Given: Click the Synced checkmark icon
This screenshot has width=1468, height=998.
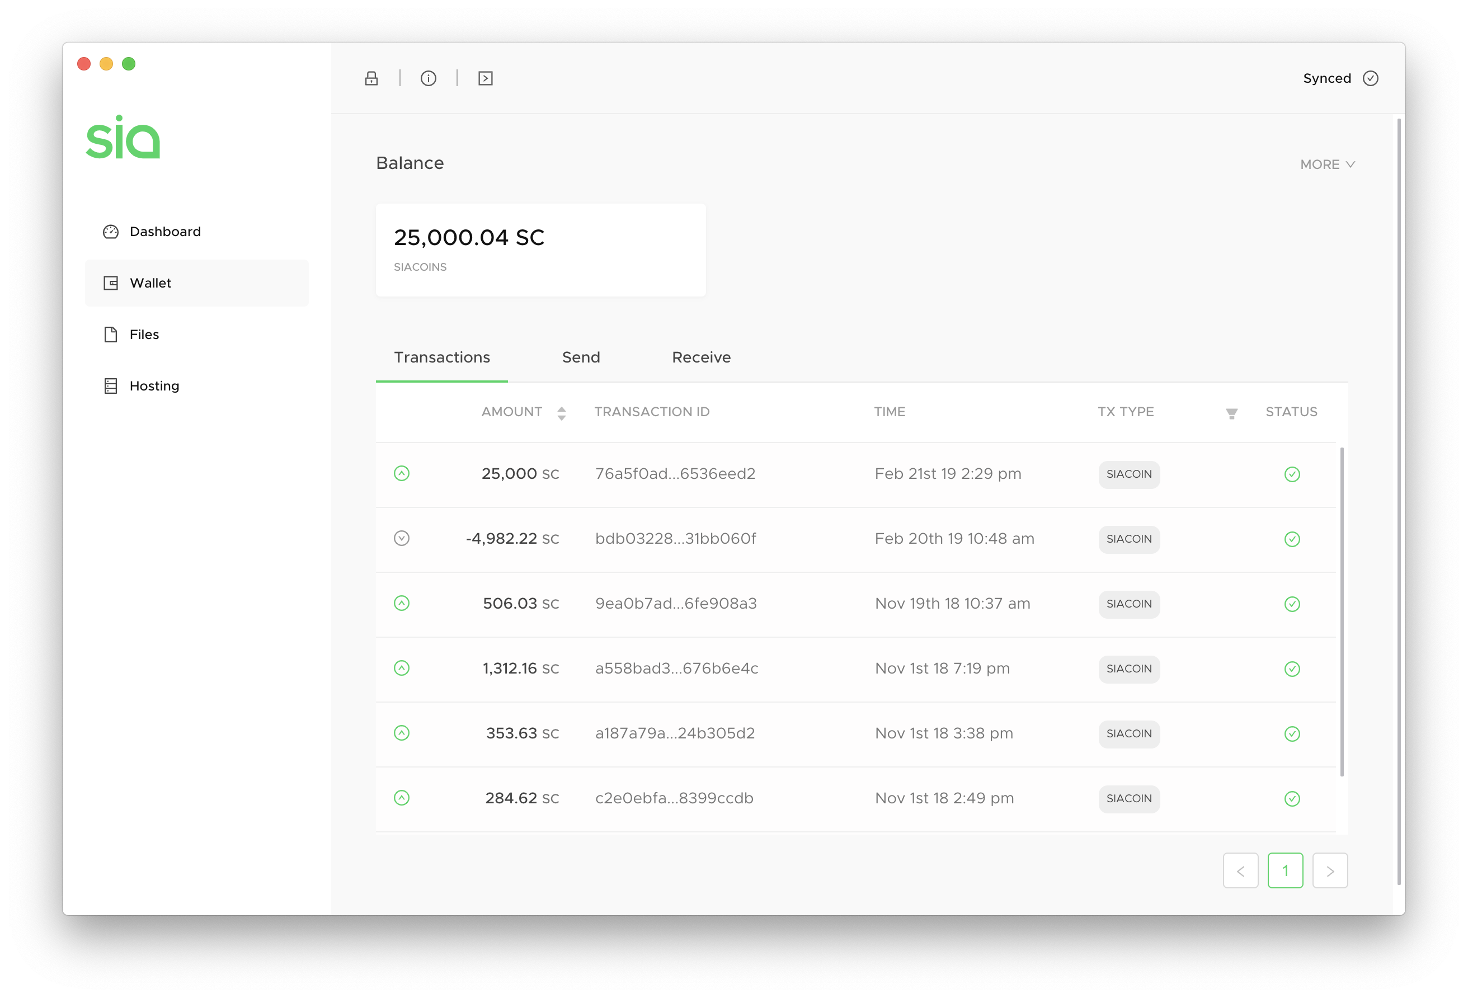Looking at the screenshot, I should pyautogui.click(x=1370, y=78).
